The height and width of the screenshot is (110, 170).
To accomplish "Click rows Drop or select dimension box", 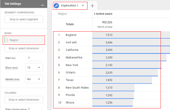I will click(24, 48).
